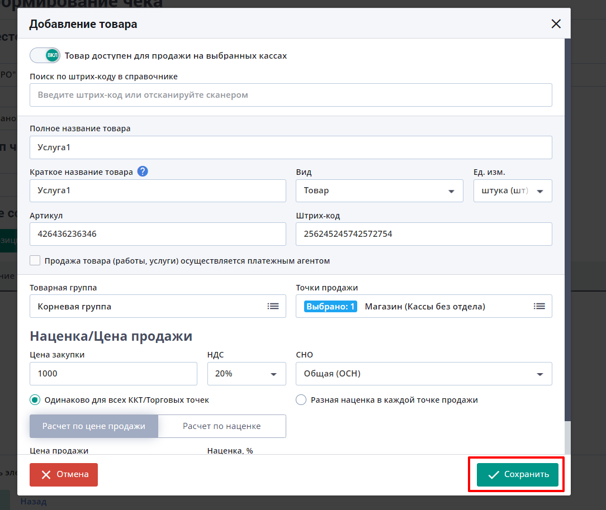Switch to Расчет по цене продажи tab
This screenshot has width=606, height=510.
[x=94, y=426]
